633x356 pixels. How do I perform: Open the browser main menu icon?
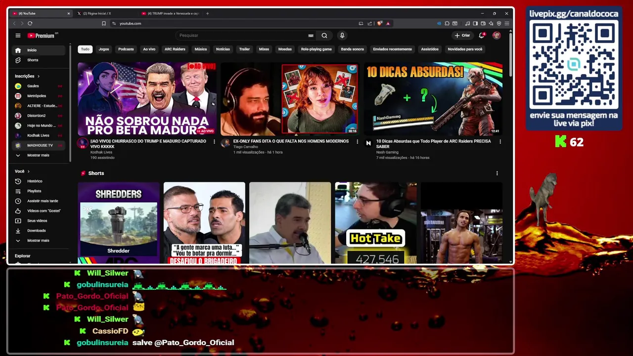[507, 23]
